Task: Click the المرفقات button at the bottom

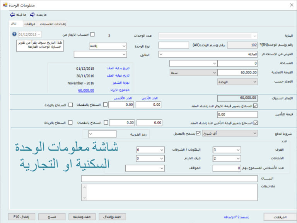Action: pyautogui.click(x=280, y=217)
